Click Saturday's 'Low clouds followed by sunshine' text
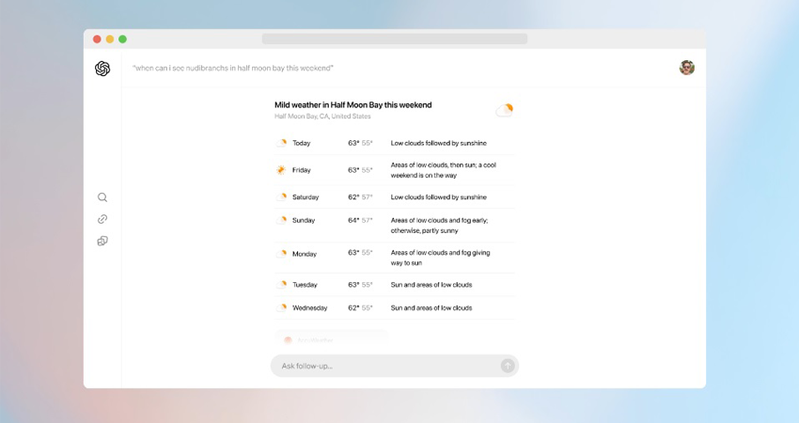Viewport: 799px width, 423px height. 439,197
